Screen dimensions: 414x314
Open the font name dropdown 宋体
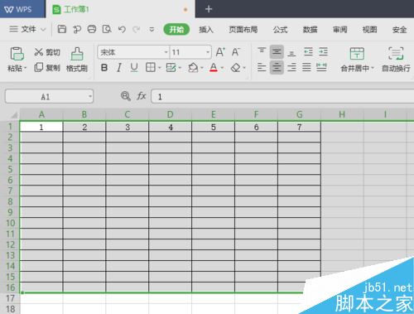[166, 52]
